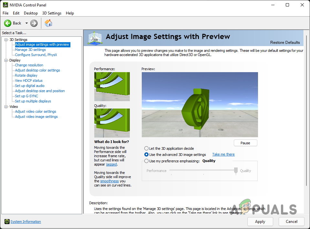Screen dimensions: 310x229
Task: Click the Performance-Quality slider thumb
Action: [236, 170]
